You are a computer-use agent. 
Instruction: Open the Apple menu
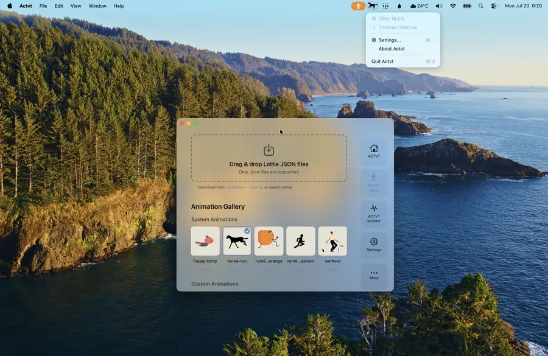(10, 6)
